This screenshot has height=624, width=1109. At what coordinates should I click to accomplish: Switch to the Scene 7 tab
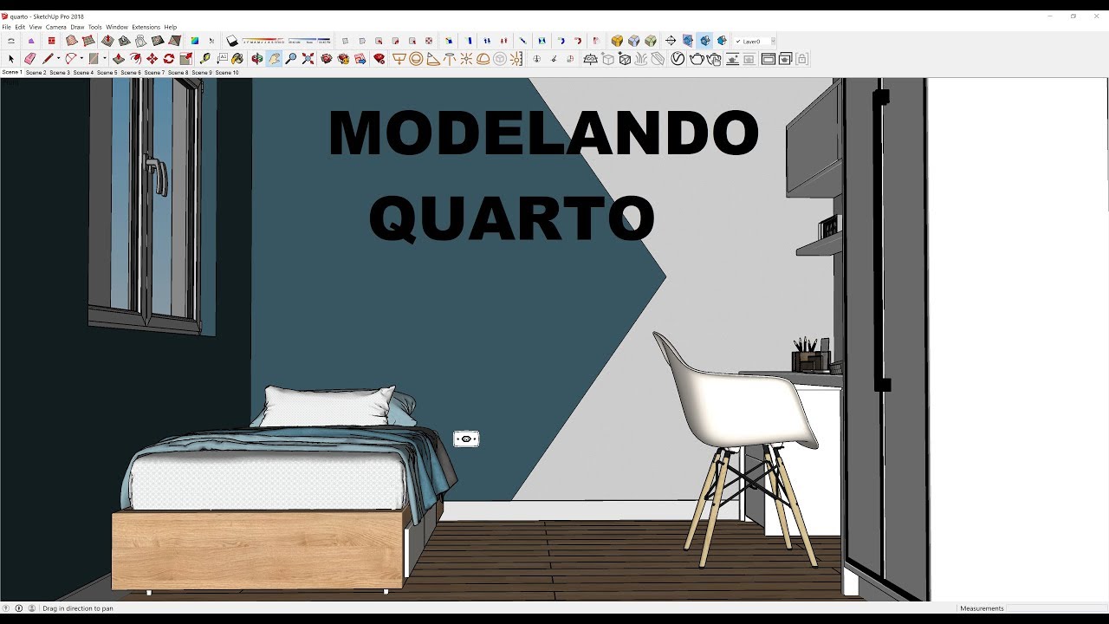tap(154, 73)
